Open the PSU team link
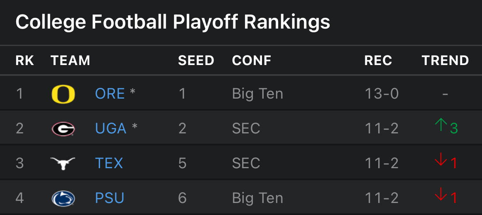Viewport: 482px width, 215px height. [x=110, y=198]
